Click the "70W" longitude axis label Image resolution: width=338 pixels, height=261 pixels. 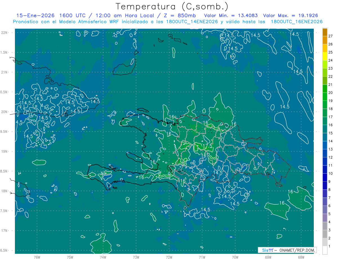(x=235, y=258)
